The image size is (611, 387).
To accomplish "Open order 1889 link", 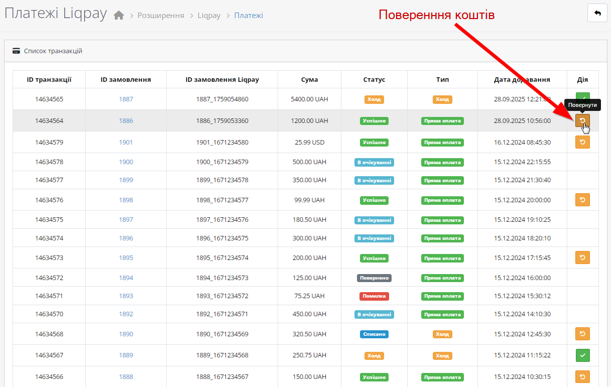I will pyautogui.click(x=126, y=355).
